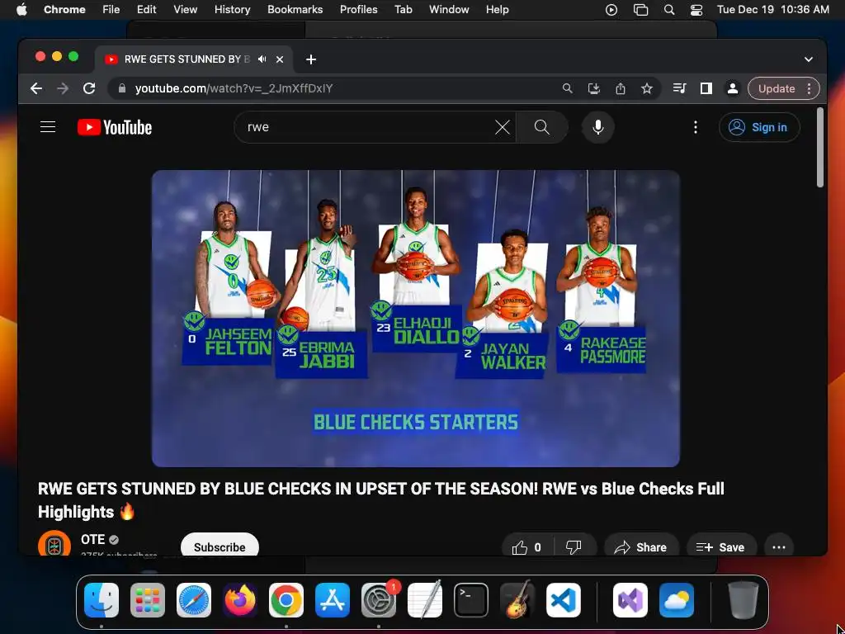Open the View menu
The height and width of the screenshot is (634, 845).
185,9
